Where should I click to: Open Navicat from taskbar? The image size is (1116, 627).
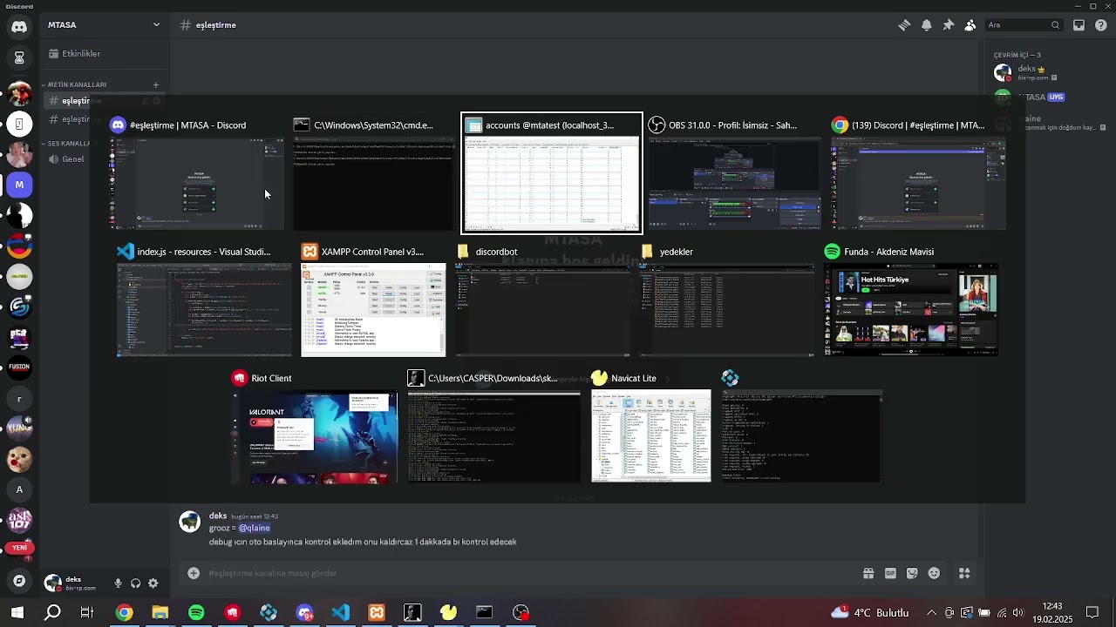coord(449,613)
